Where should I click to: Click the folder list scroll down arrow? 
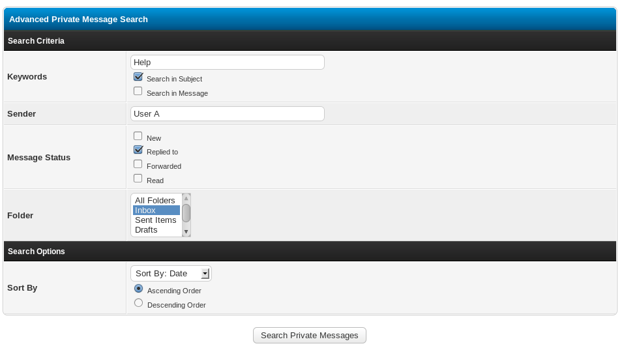[186, 231]
